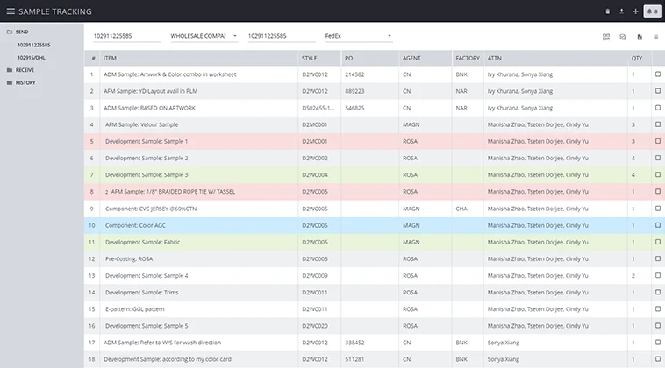
Task: Click the SAMPLE TRACKING title
Action: 54,11
